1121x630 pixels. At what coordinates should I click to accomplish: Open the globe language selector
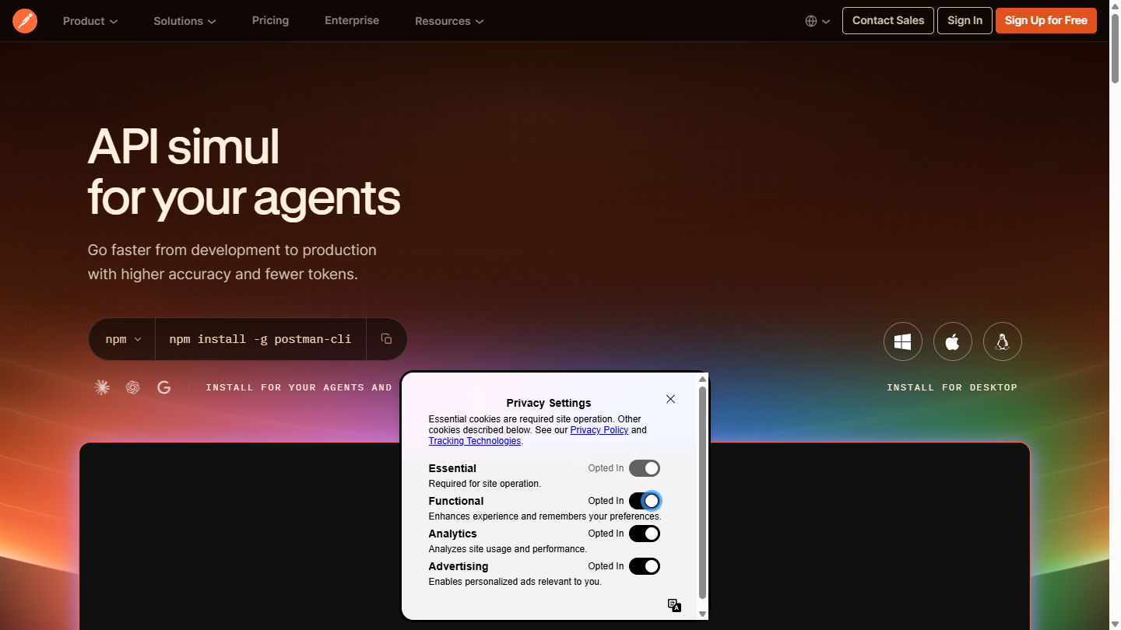click(817, 21)
